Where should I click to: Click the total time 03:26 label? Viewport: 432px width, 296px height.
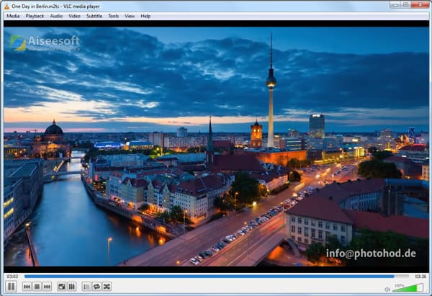(x=420, y=276)
